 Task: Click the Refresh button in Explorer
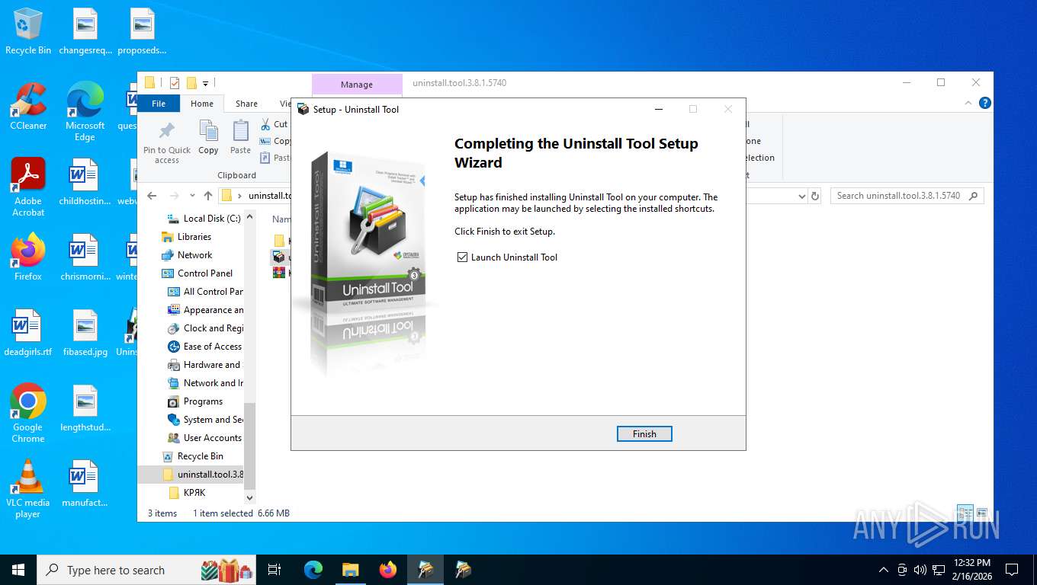[x=815, y=196]
